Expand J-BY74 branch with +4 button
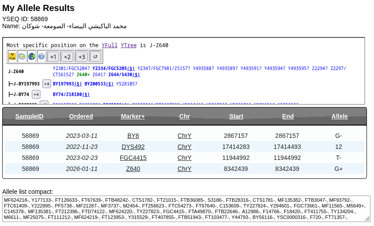 pos(36,94)
